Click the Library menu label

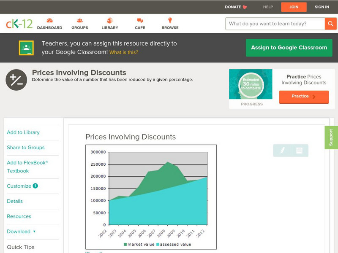(x=110, y=28)
